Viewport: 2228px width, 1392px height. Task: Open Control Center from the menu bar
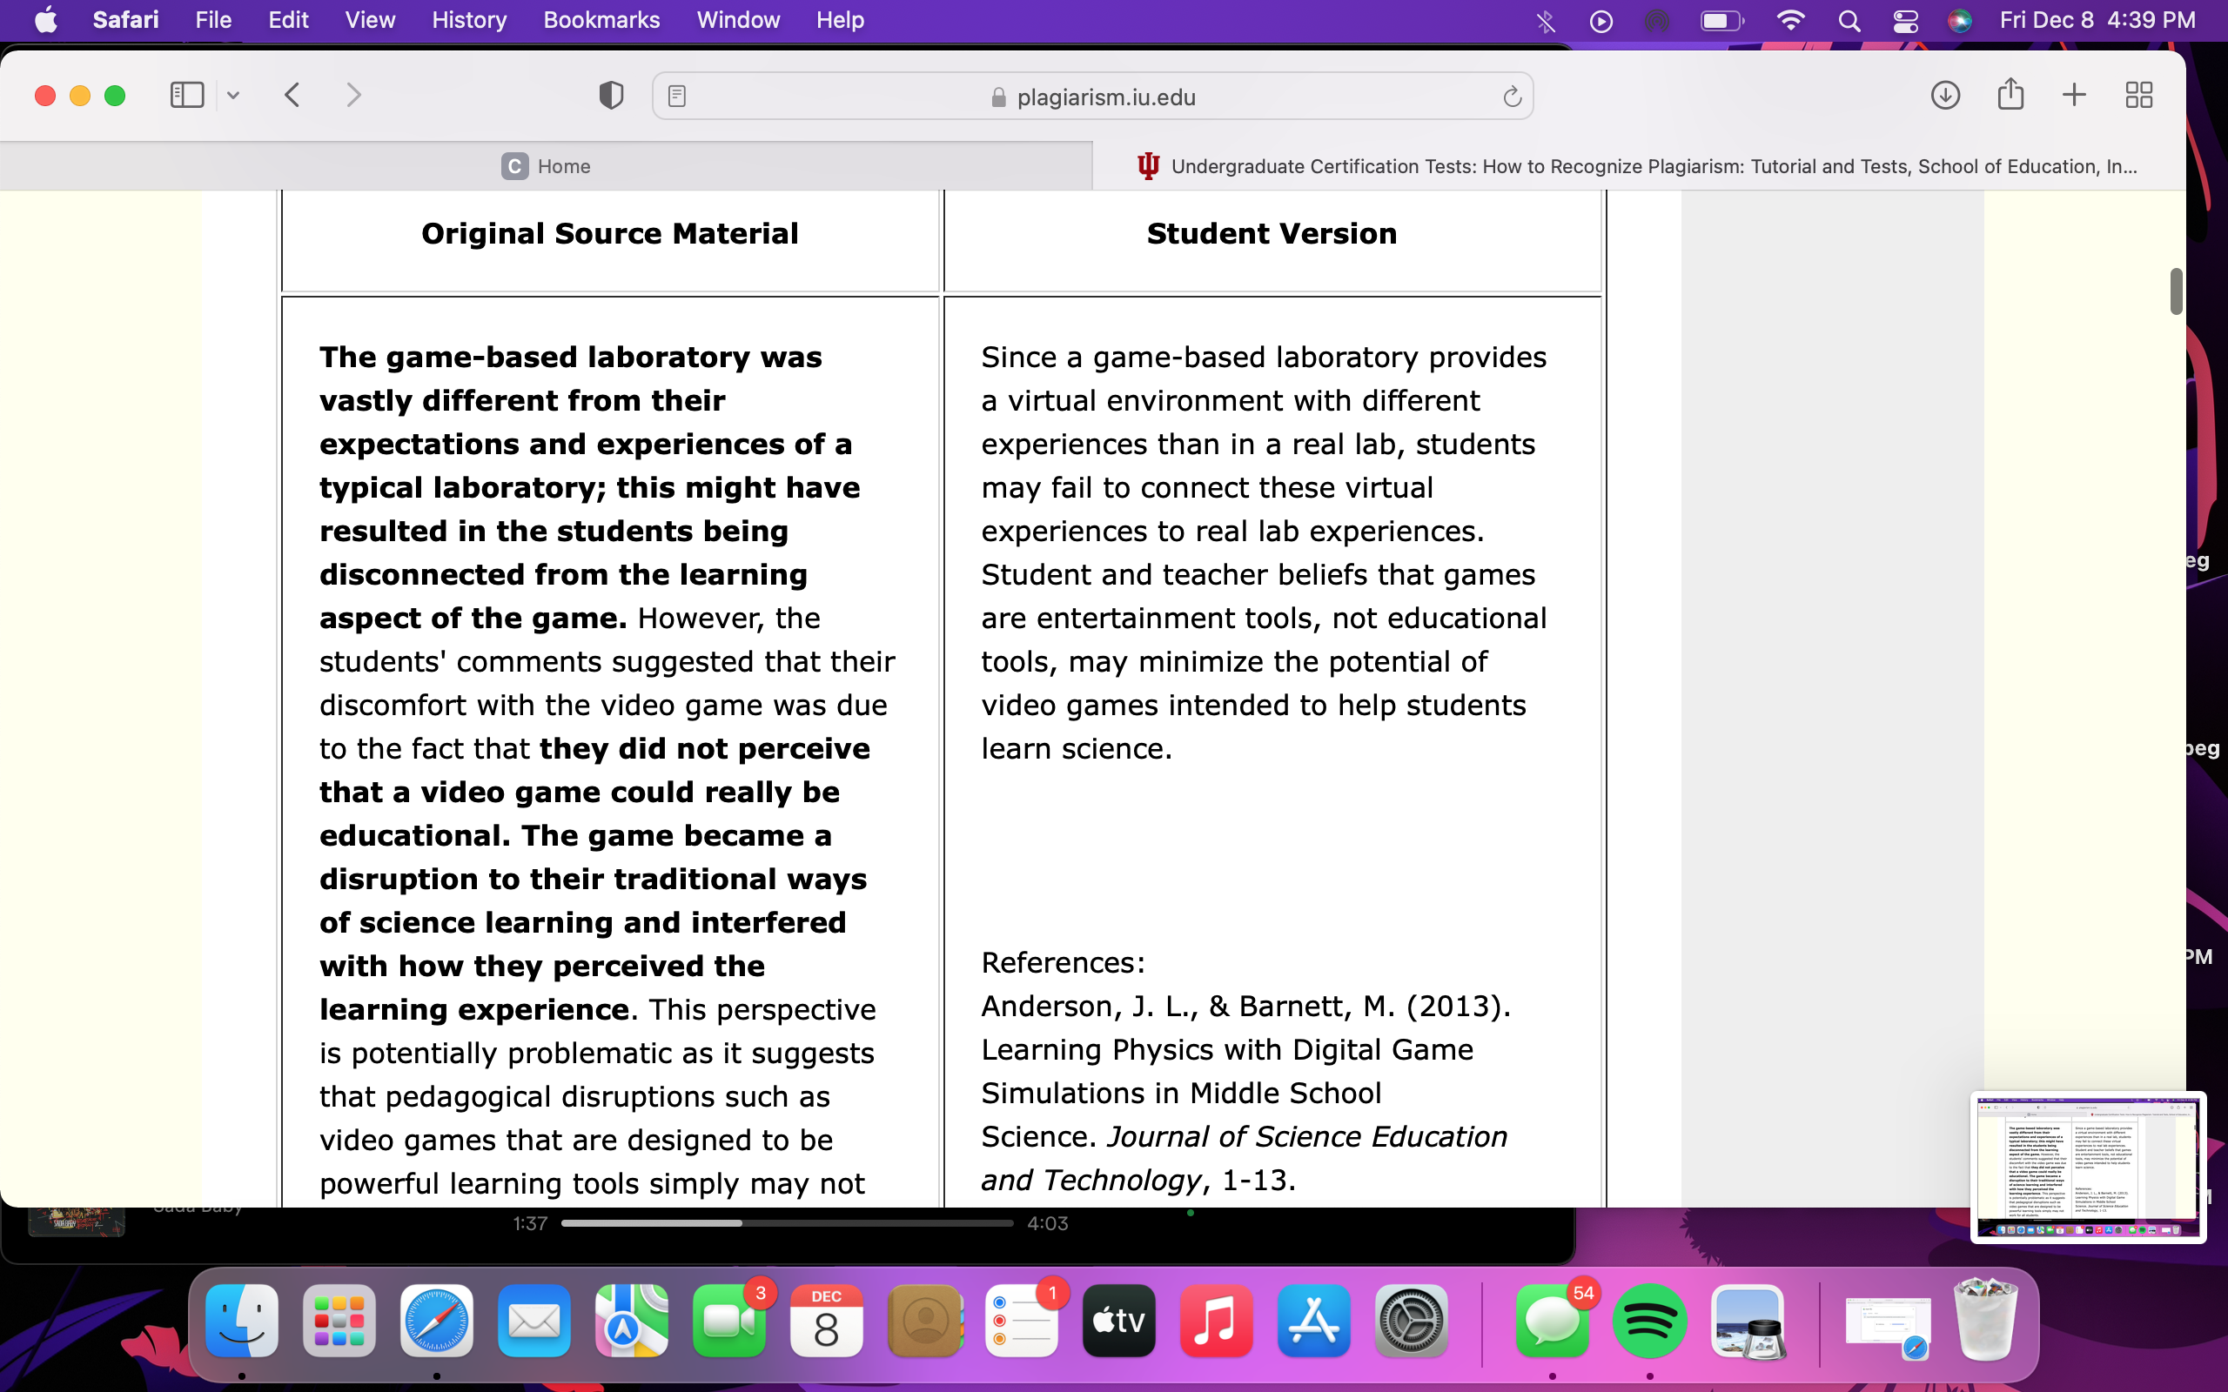[1905, 20]
